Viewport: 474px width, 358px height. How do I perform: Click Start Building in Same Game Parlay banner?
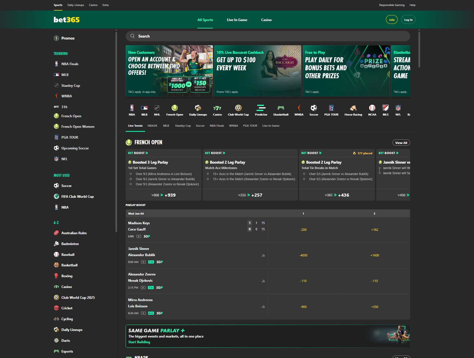tap(139, 342)
